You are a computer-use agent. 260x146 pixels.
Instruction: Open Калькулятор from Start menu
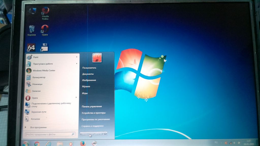tap(52, 77)
